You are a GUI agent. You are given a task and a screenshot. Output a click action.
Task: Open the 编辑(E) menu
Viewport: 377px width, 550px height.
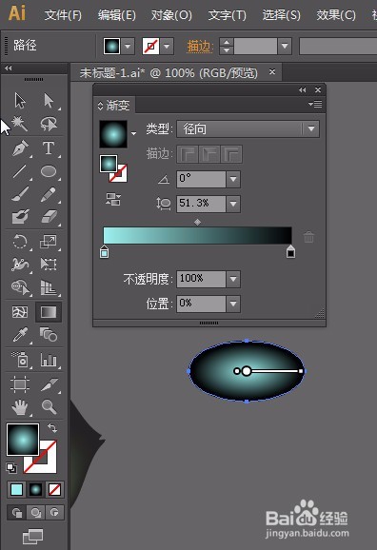[x=116, y=15]
